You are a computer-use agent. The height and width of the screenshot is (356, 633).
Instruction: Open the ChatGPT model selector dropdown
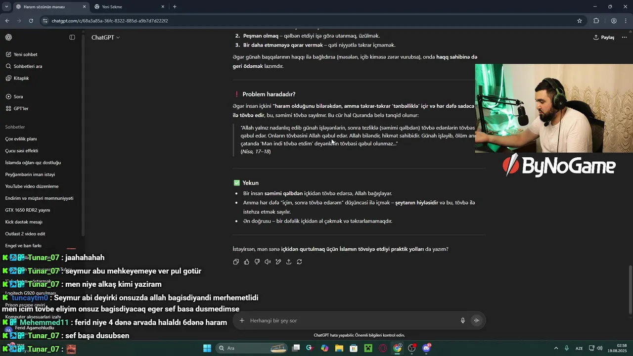(x=105, y=38)
